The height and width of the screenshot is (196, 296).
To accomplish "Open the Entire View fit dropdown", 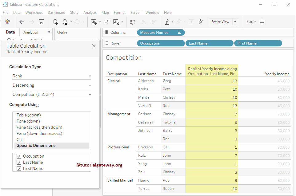I will [235, 22].
